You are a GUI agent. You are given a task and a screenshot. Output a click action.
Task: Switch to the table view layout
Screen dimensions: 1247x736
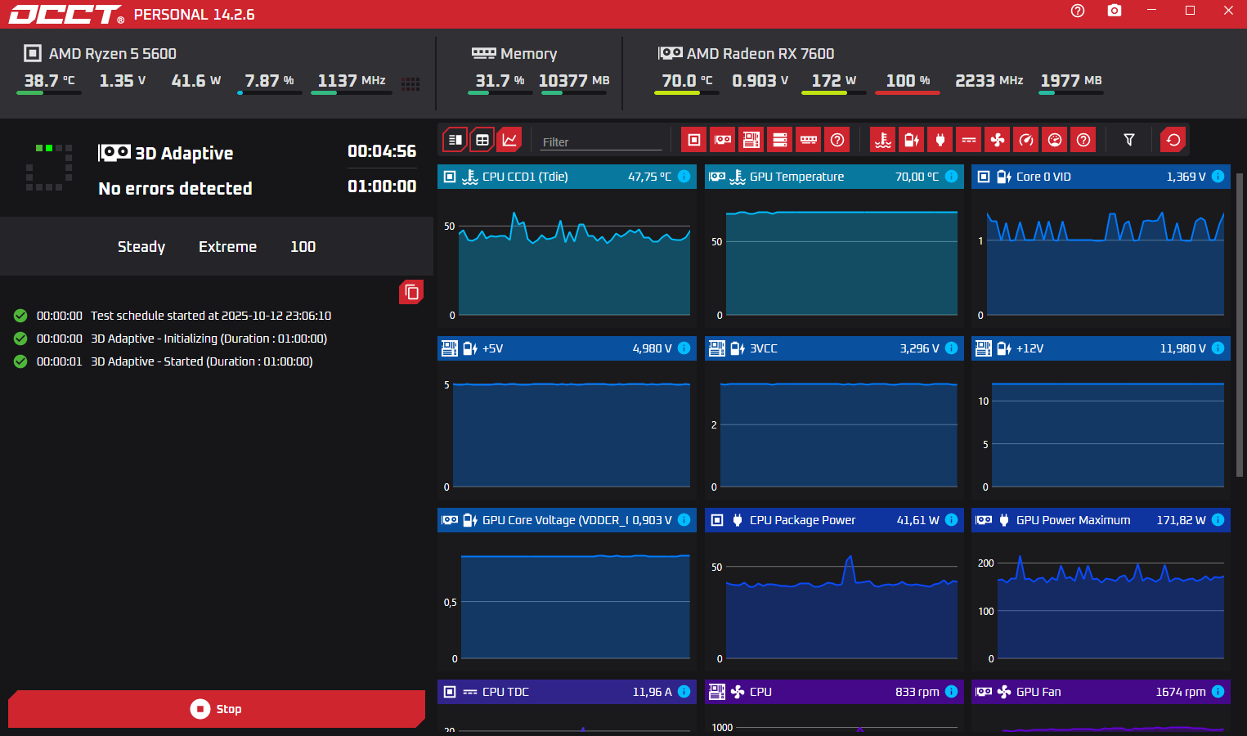point(482,140)
